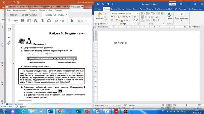This screenshot has width=204, height=114.
Task: Increase the paragraph indent in Word
Action: point(162,13)
